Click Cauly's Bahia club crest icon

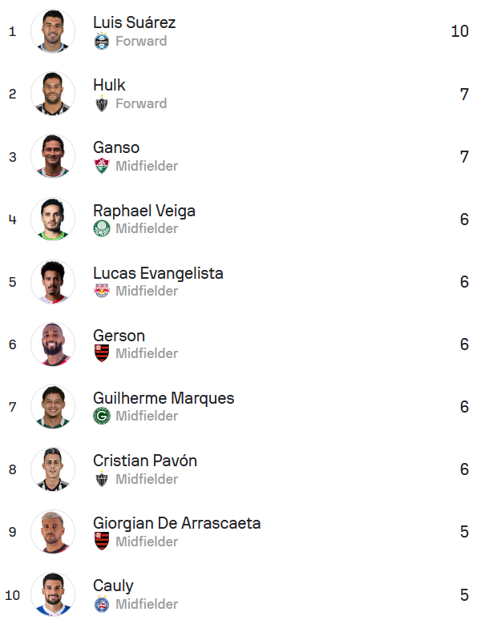click(x=102, y=605)
